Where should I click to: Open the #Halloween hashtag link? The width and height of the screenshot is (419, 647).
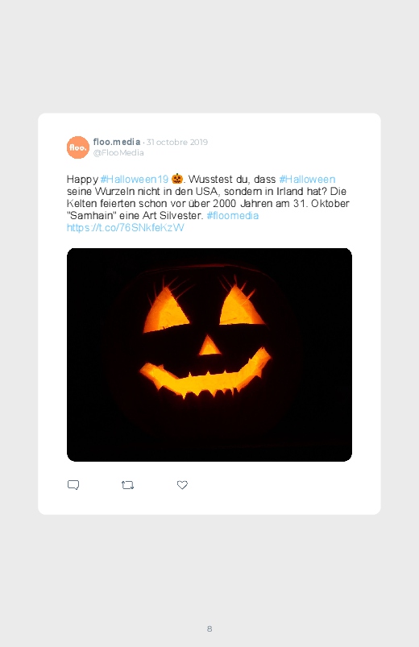pyautogui.click(x=307, y=179)
